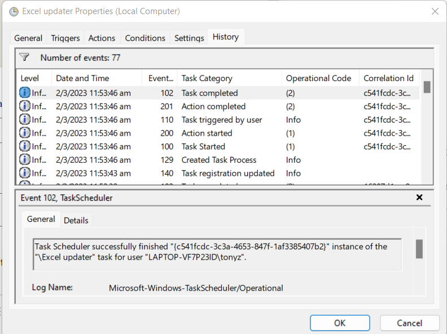Open the Actions tab

click(102, 38)
